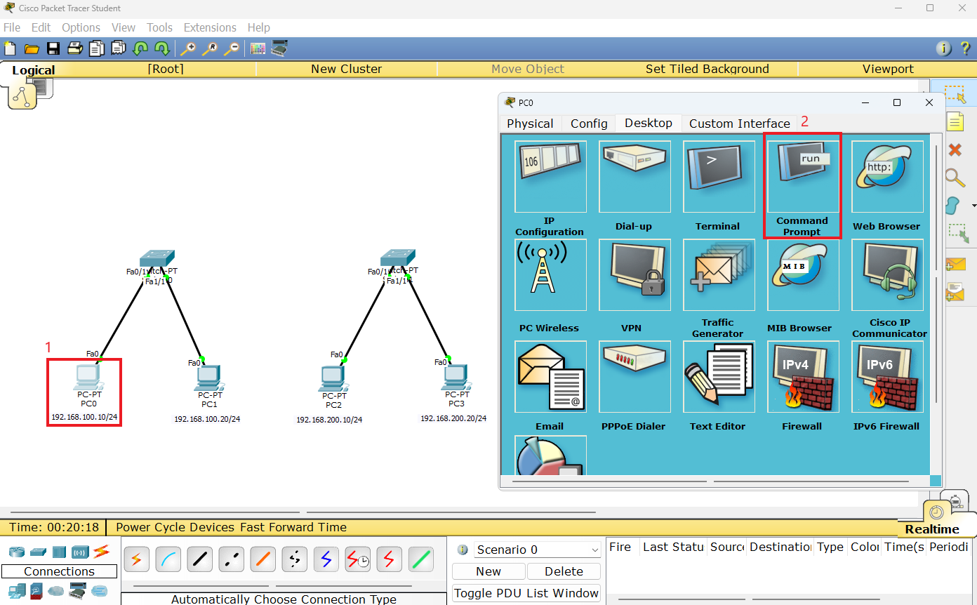Click the New file toolbar icon
The image size is (977, 605).
point(10,48)
